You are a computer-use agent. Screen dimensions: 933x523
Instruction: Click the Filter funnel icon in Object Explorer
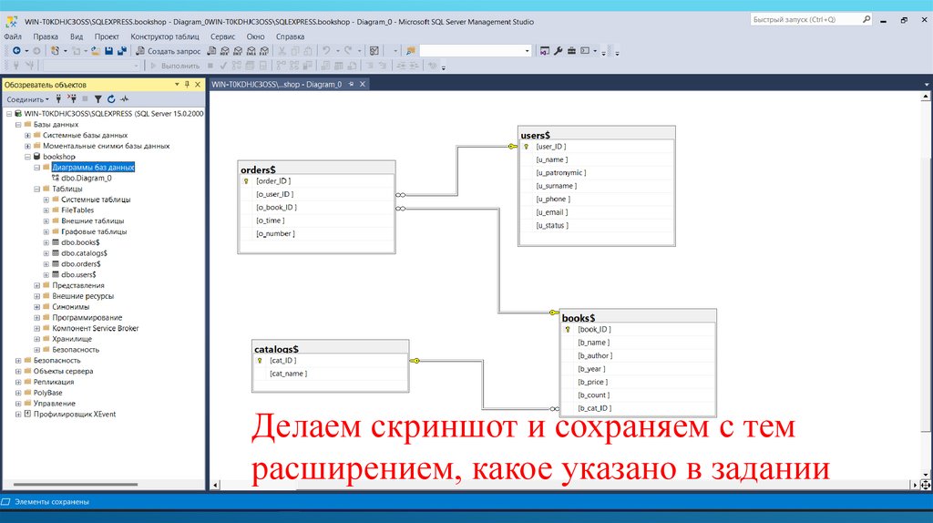pos(98,99)
